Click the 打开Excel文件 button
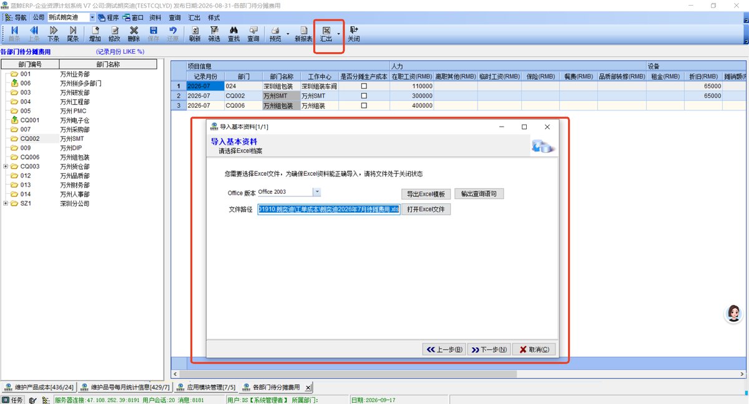This screenshot has width=749, height=404. [x=426, y=209]
